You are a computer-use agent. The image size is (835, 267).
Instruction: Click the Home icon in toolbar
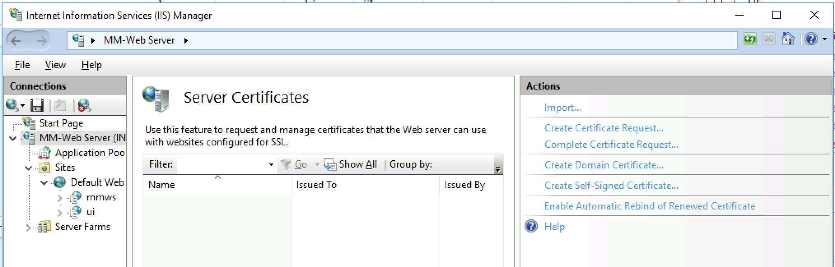click(788, 39)
